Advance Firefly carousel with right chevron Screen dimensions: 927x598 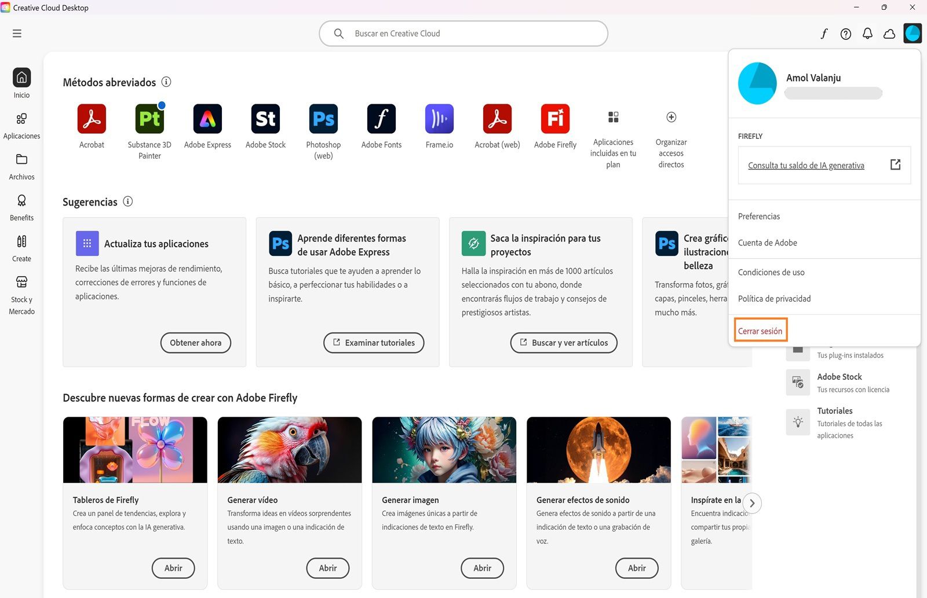752,503
